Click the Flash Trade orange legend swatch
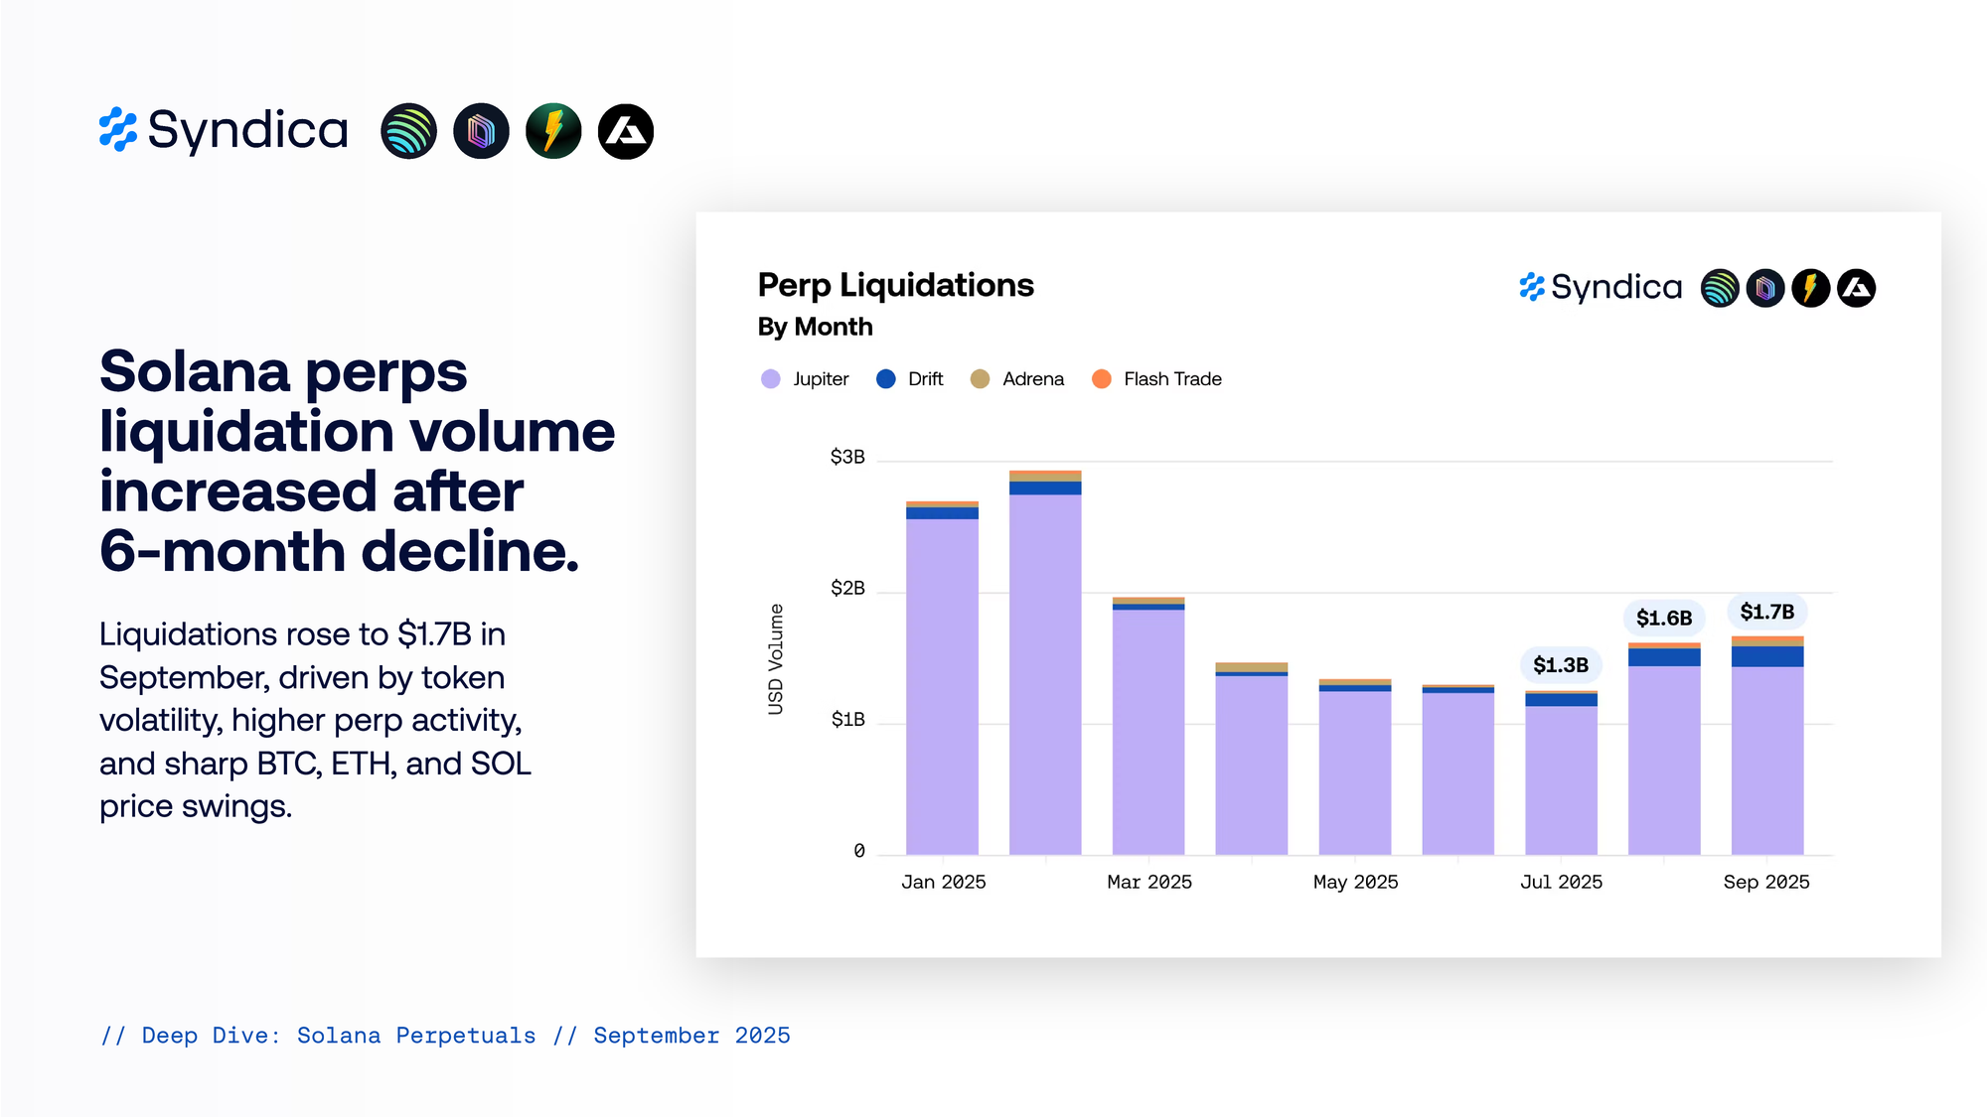 (1102, 379)
